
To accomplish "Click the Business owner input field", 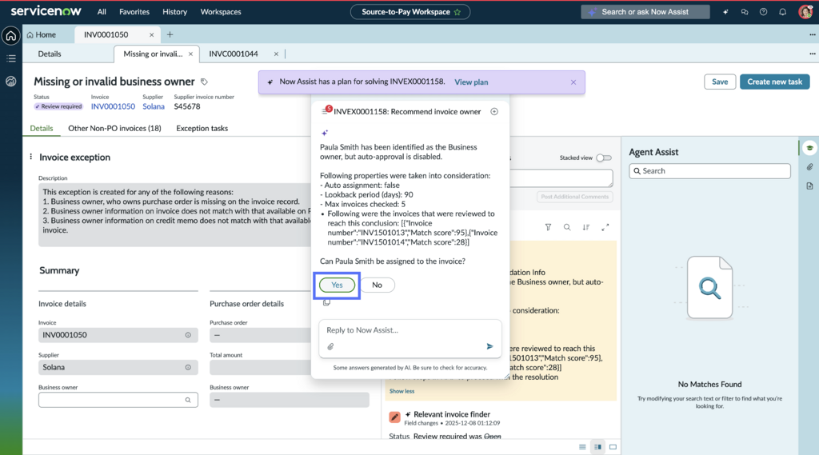I will point(118,400).
